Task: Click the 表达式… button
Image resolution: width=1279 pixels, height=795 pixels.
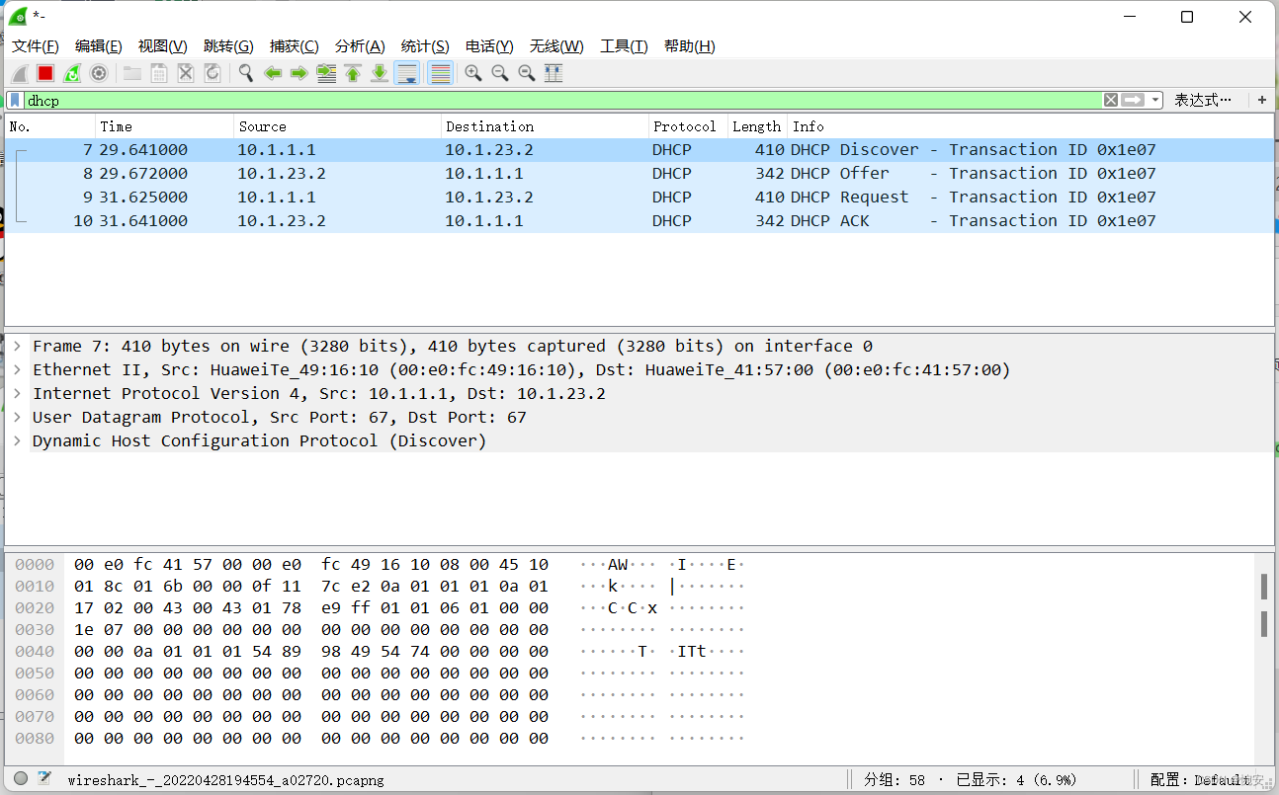Action: point(1203,100)
